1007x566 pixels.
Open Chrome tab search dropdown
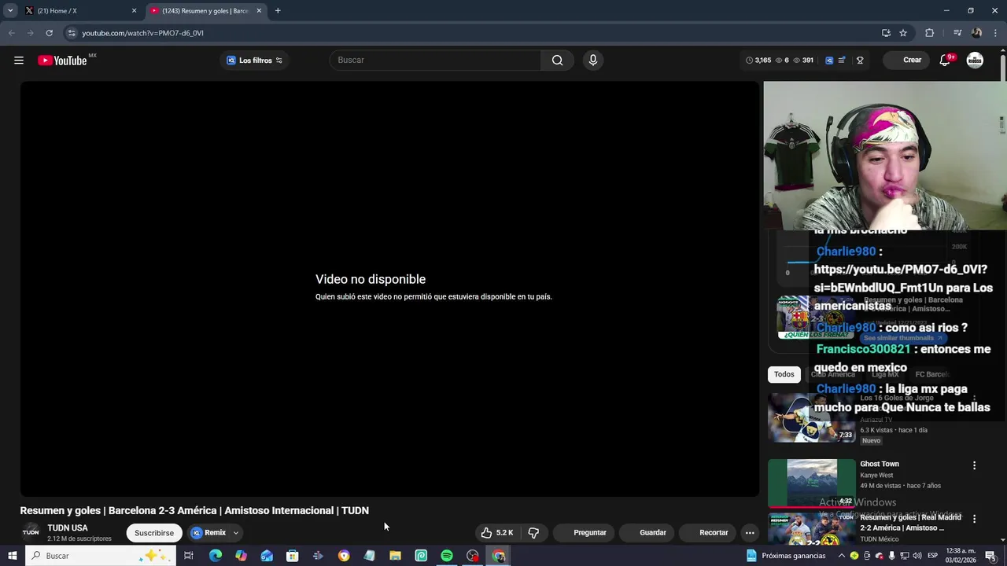point(10,11)
